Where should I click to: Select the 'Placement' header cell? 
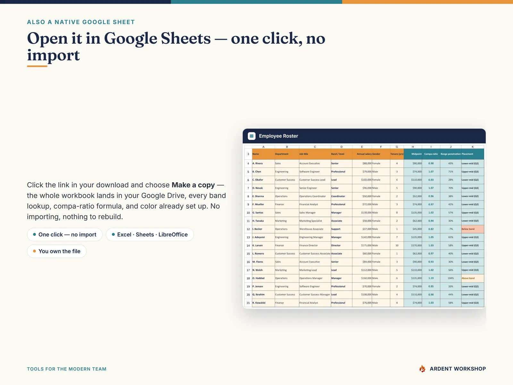point(473,154)
